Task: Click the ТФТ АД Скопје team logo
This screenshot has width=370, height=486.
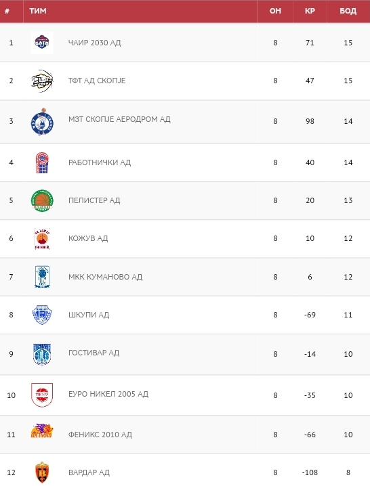Action: 42,81
